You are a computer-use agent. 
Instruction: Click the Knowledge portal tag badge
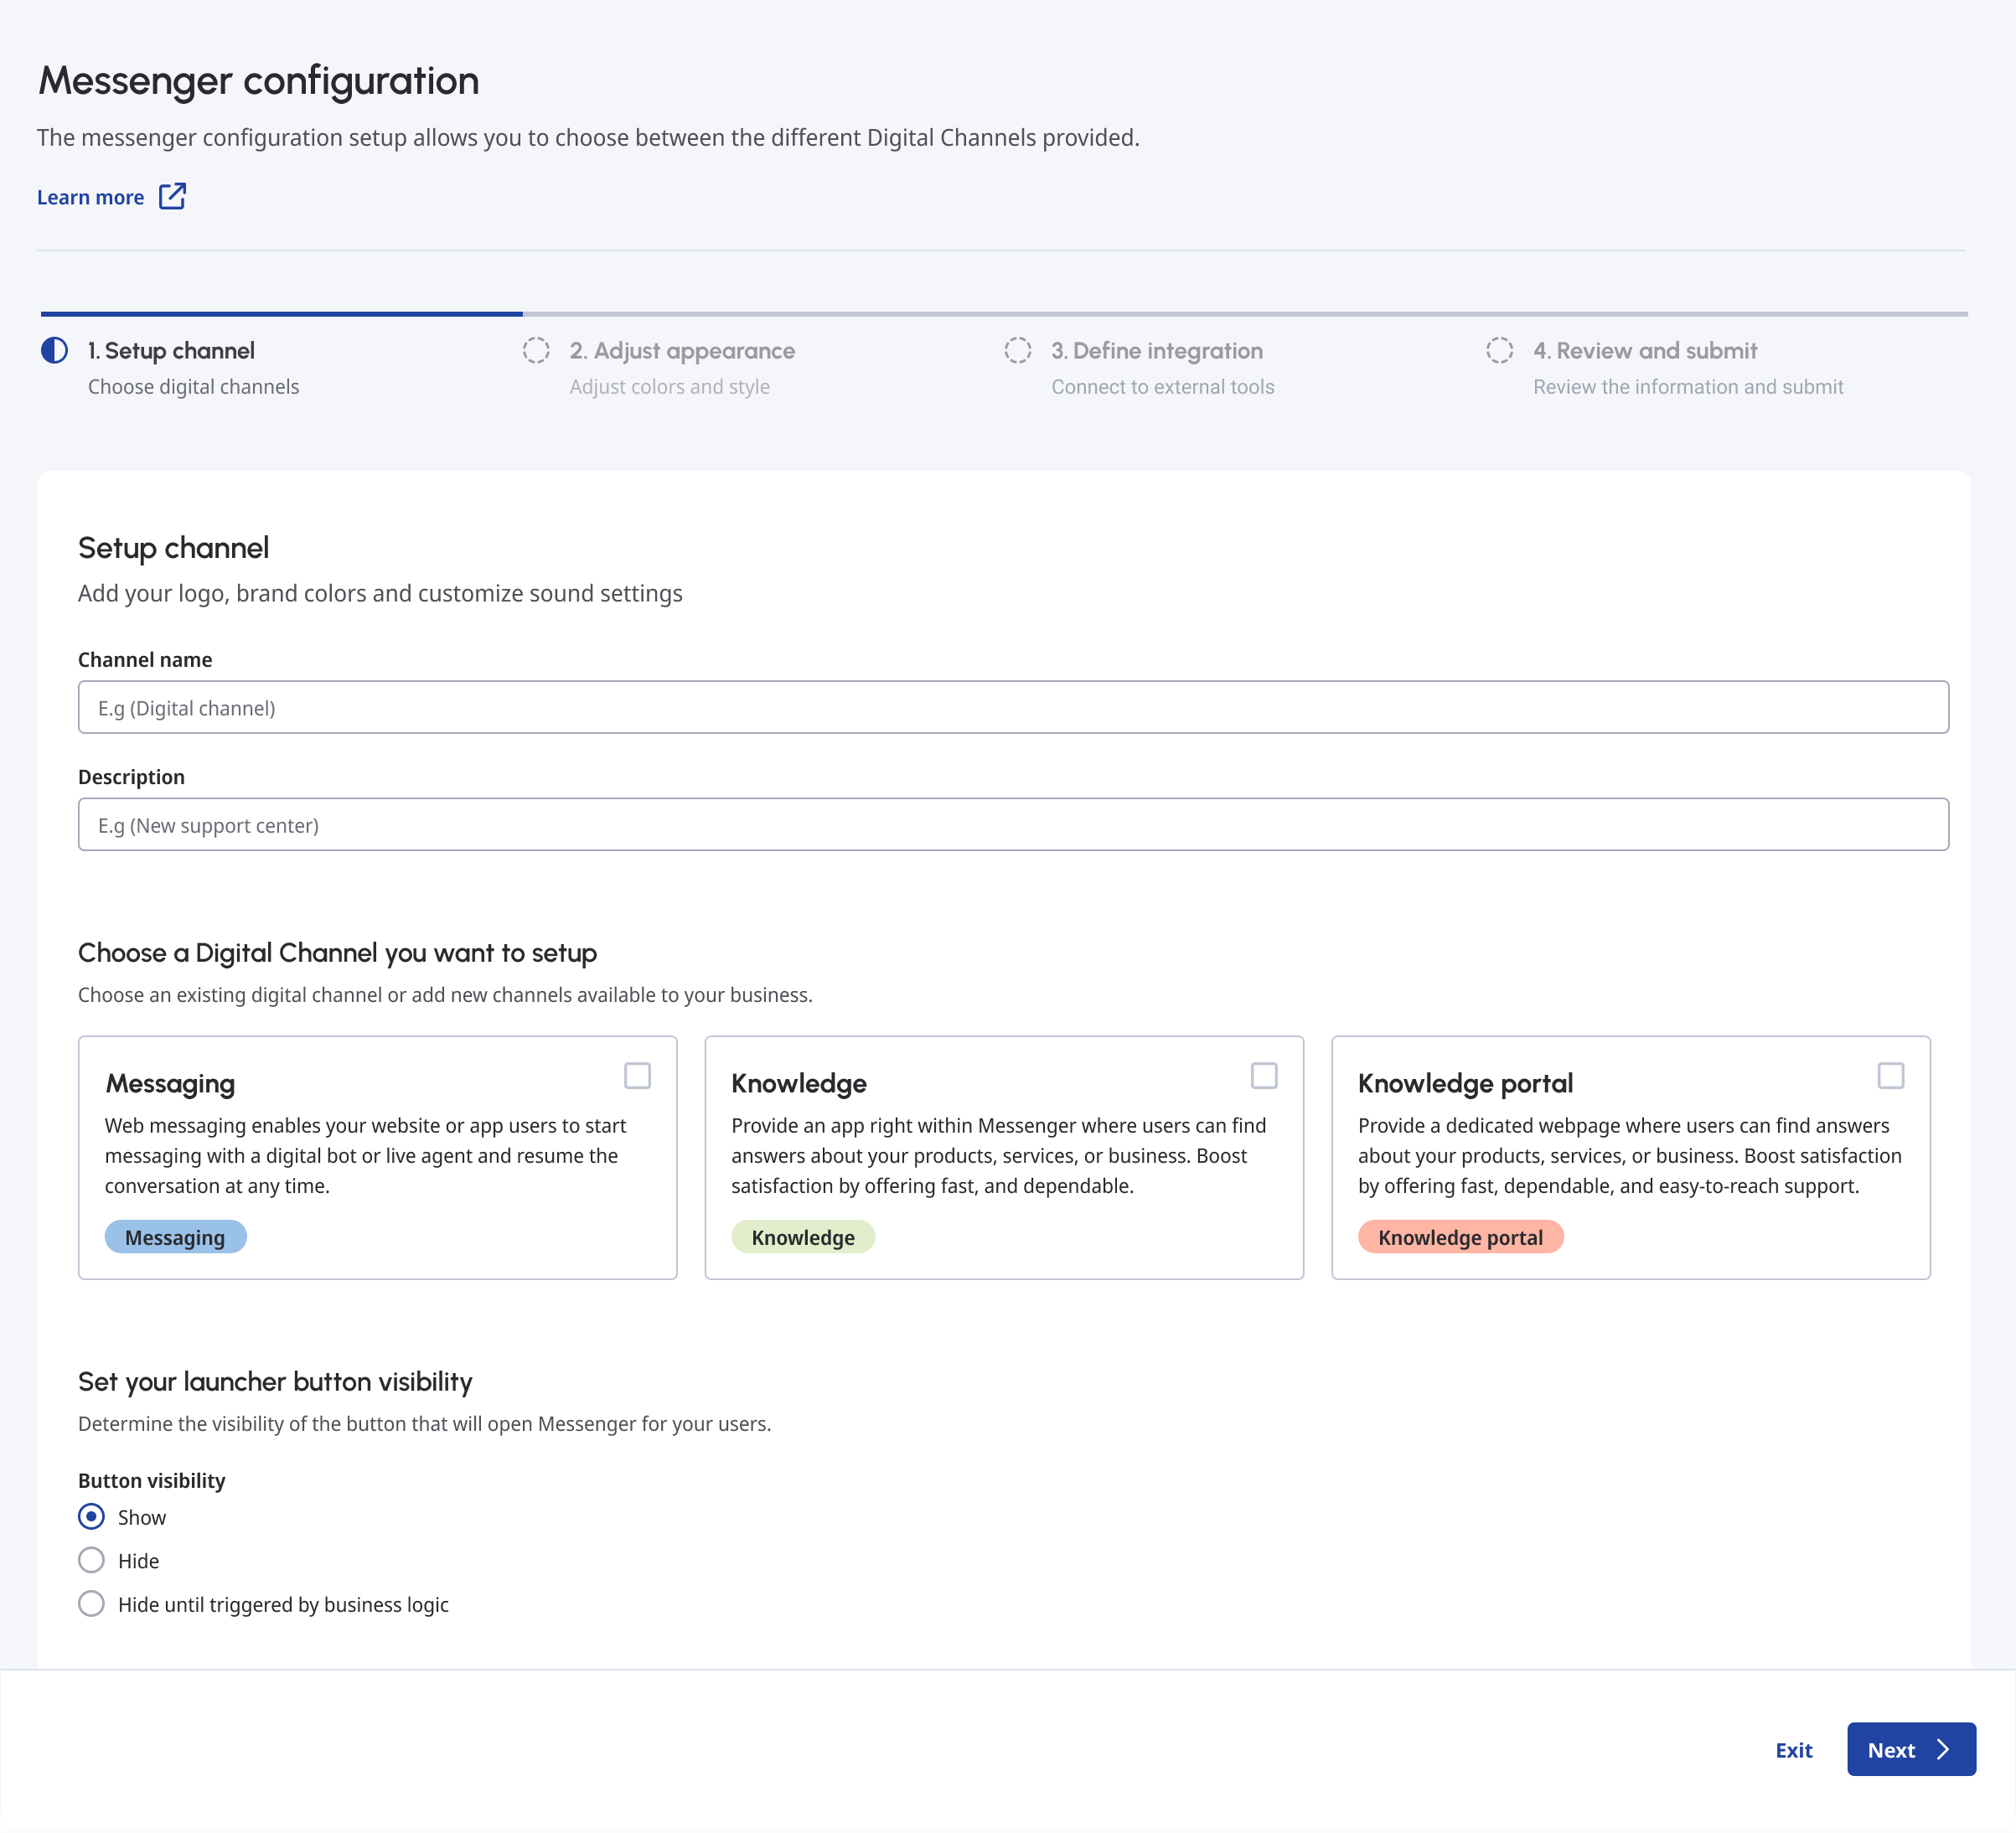(x=1461, y=1237)
